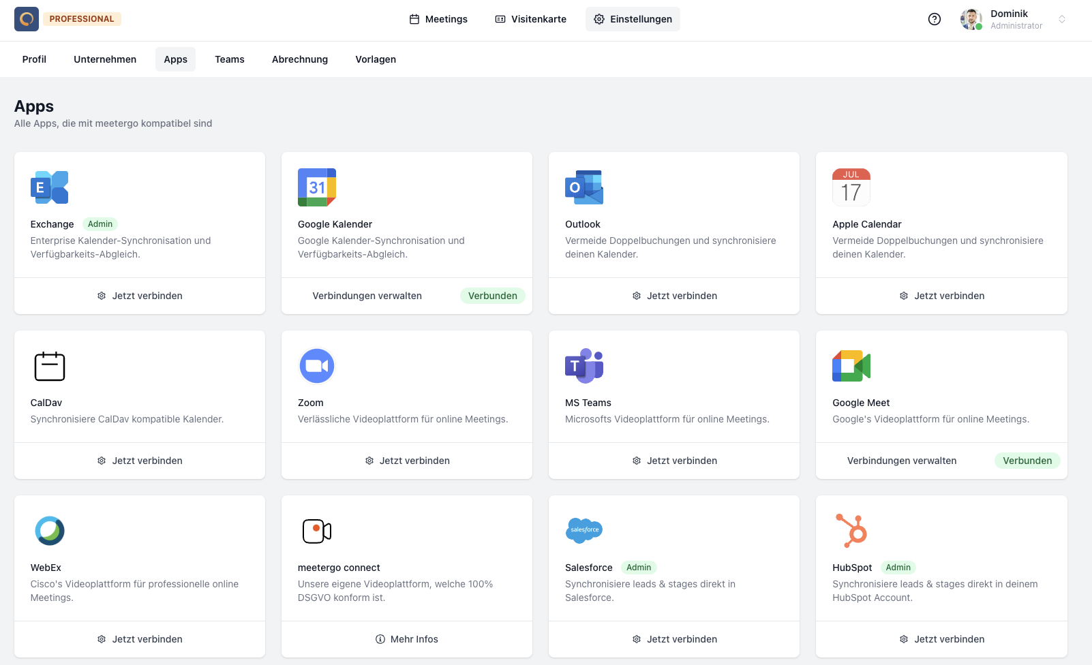This screenshot has width=1092, height=665.
Task: Click the 'Apple Calendar' card title
Action: coord(867,224)
